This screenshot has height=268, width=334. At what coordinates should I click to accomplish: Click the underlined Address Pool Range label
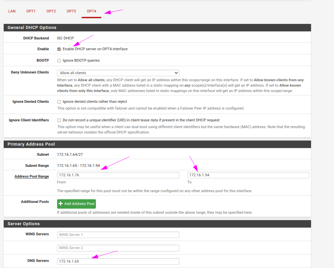tap(31, 177)
